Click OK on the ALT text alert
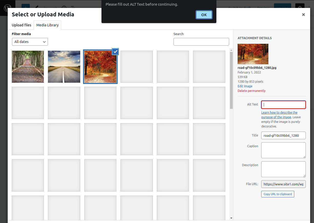The image size is (314, 223). pos(204,15)
